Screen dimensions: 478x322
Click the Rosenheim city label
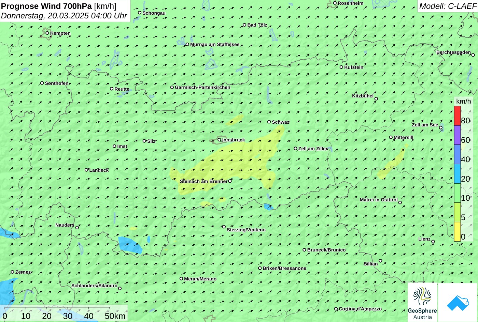pos(351,3)
